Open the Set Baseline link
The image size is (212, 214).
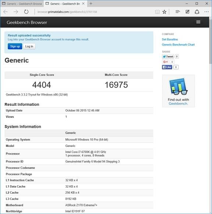click(170, 39)
